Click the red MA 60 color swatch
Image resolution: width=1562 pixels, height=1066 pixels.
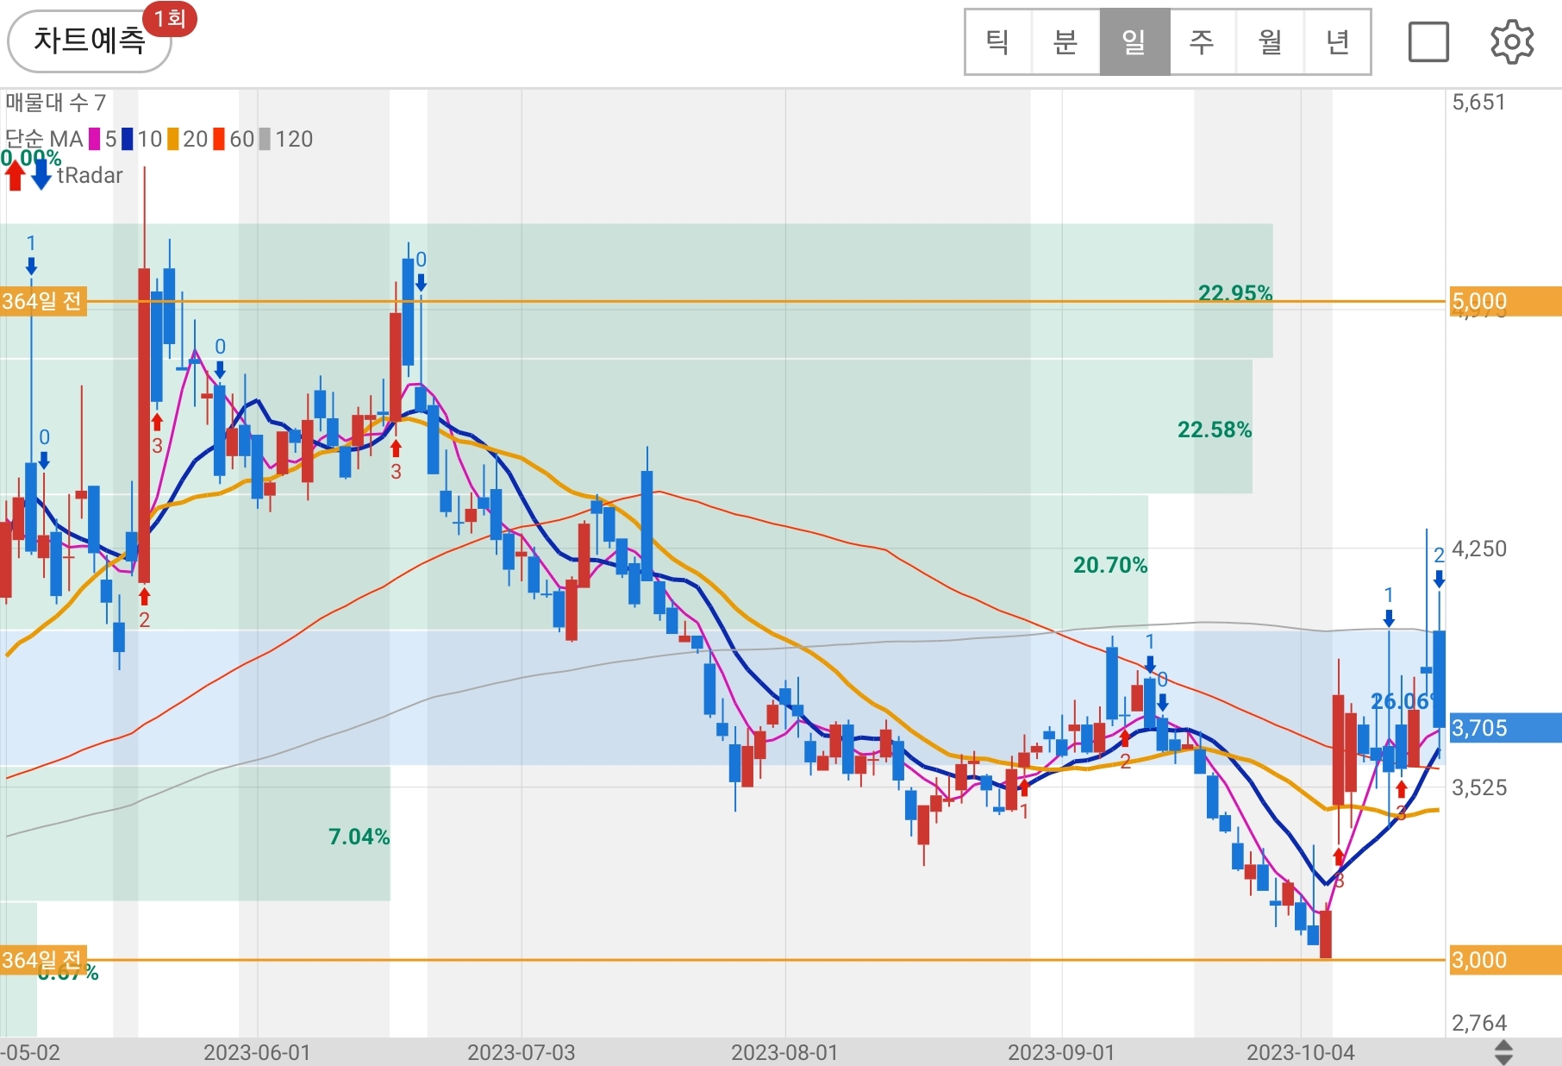pos(219,139)
